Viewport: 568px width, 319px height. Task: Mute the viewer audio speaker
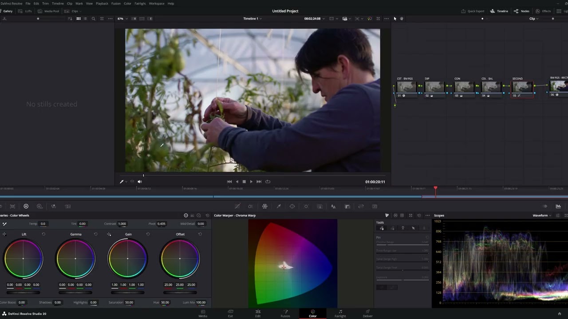coord(139,181)
